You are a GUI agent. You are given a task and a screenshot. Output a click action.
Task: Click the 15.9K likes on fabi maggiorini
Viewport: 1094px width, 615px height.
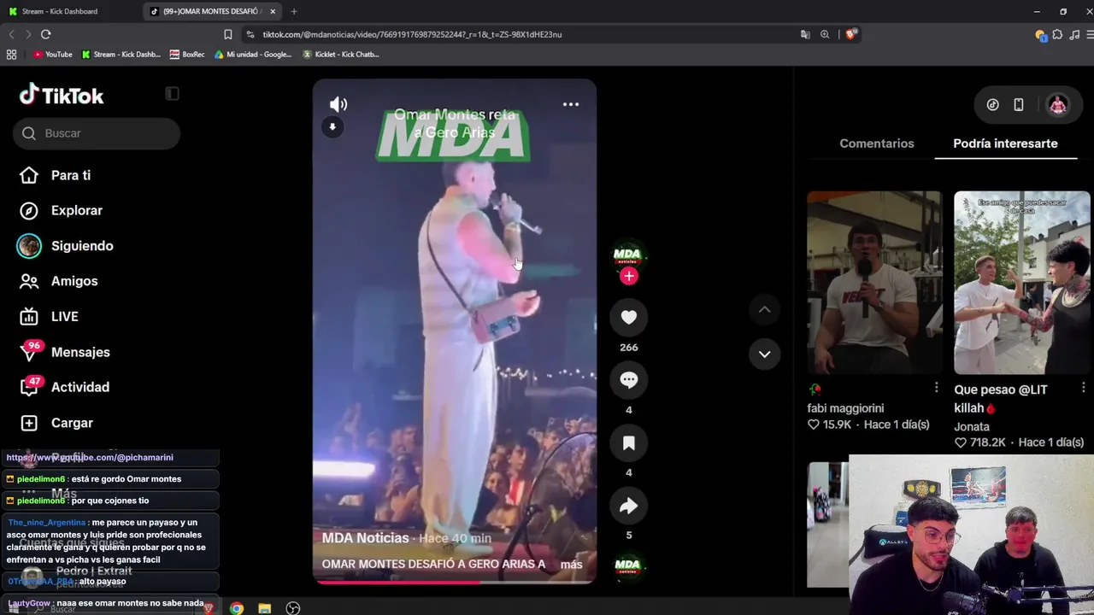[x=829, y=425]
